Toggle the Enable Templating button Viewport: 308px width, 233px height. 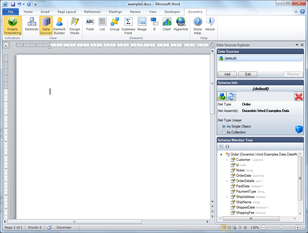[13, 26]
